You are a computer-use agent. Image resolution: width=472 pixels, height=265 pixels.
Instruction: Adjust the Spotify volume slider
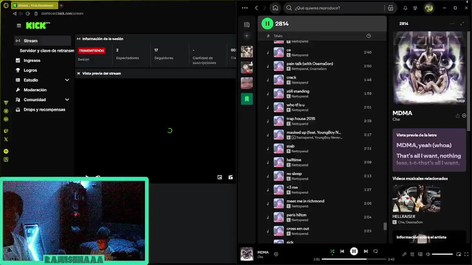point(442,254)
